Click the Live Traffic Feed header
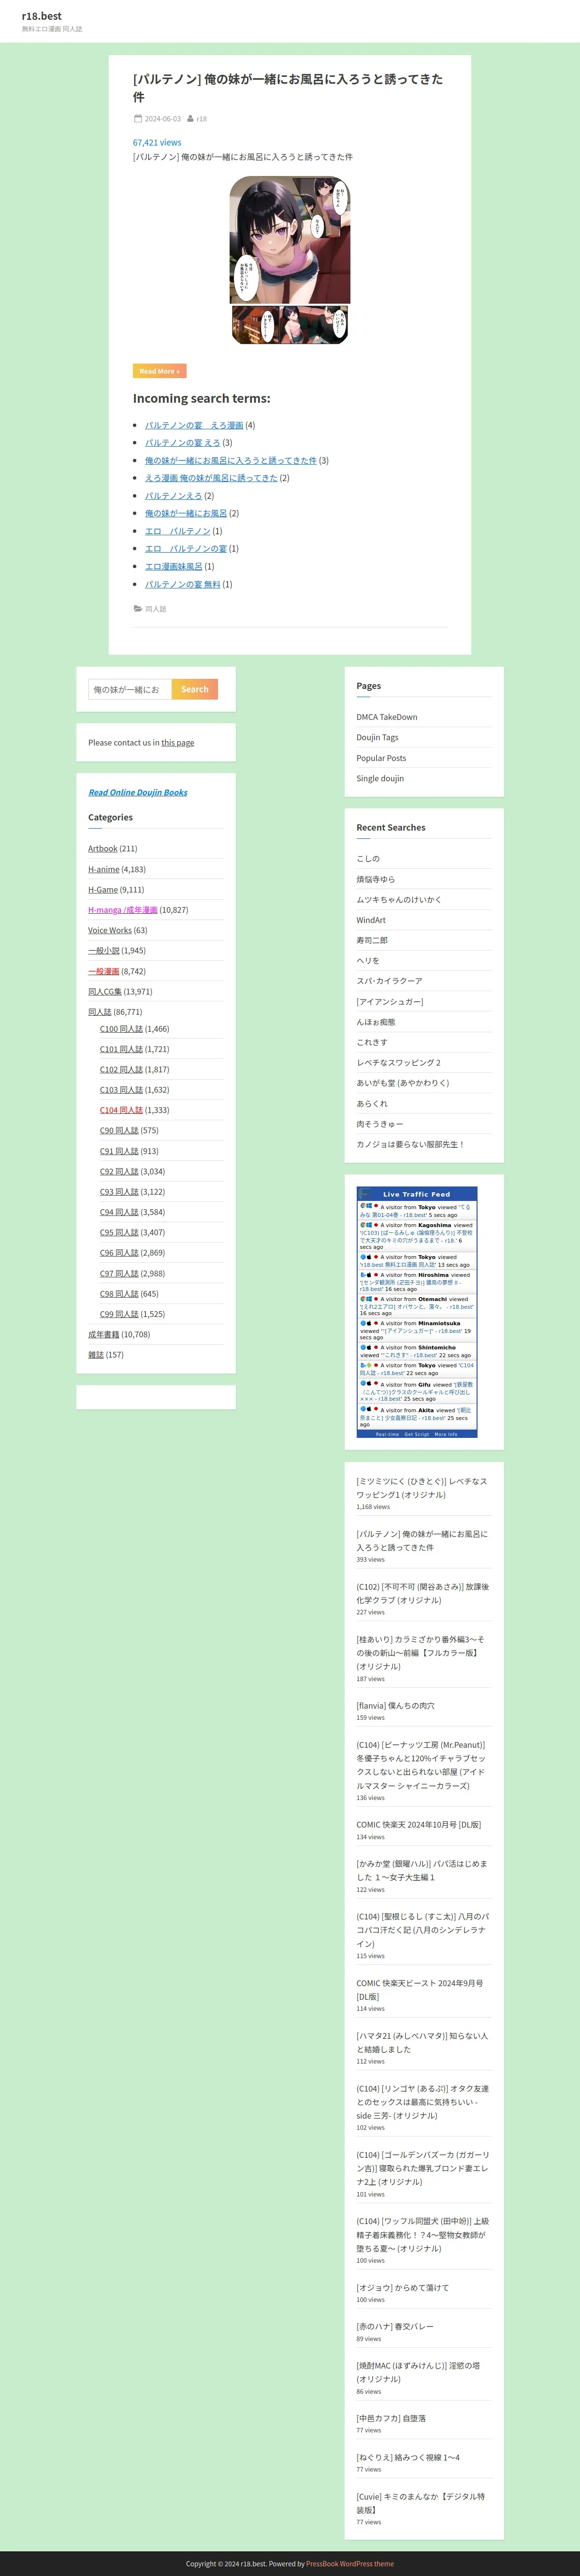This screenshot has width=580, height=2576. [x=417, y=1194]
